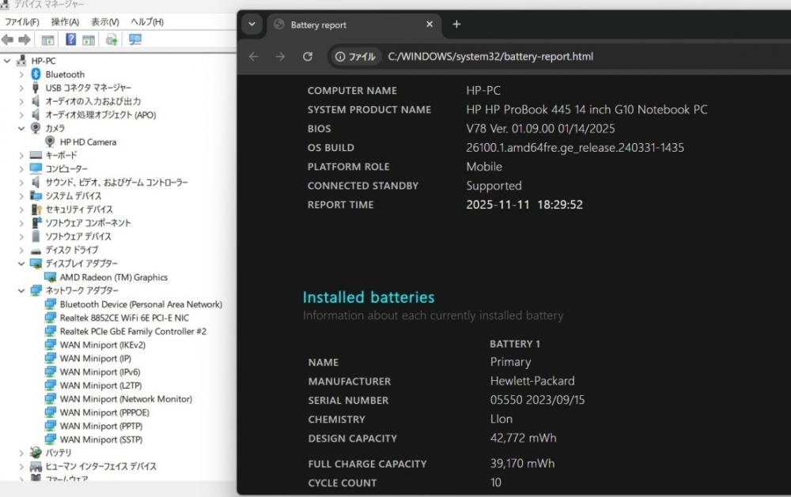The width and height of the screenshot is (791, 497).
Task: Select the HP HD Camera device
Action: point(88,142)
